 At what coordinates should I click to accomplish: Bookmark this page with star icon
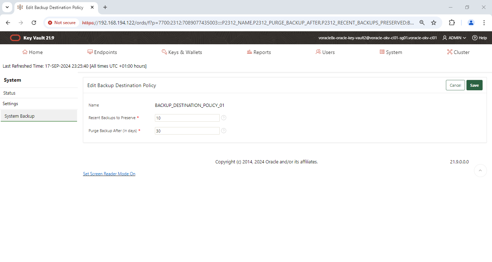click(x=434, y=23)
